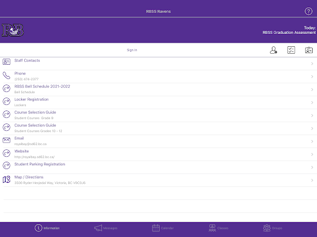Image resolution: width=317 pixels, height=237 pixels.
Task: Expand the Staff Contacts row chevron
Action: click(x=312, y=64)
